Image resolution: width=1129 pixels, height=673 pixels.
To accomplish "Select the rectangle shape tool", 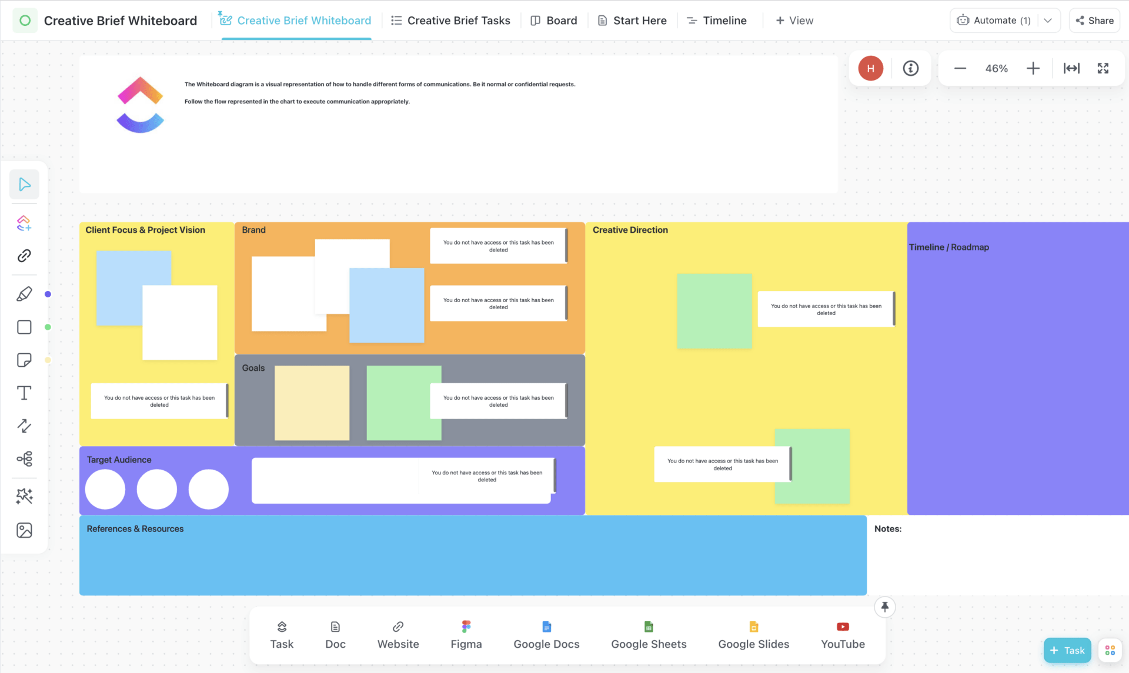I will coord(24,327).
